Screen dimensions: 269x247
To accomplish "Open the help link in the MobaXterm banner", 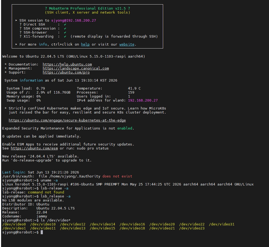I will [85, 44].
